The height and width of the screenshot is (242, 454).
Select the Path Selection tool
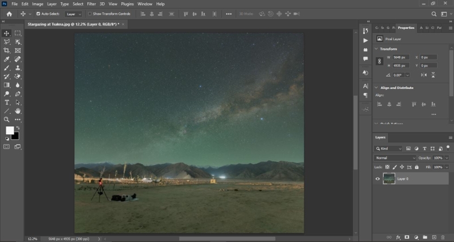point(18,103)
